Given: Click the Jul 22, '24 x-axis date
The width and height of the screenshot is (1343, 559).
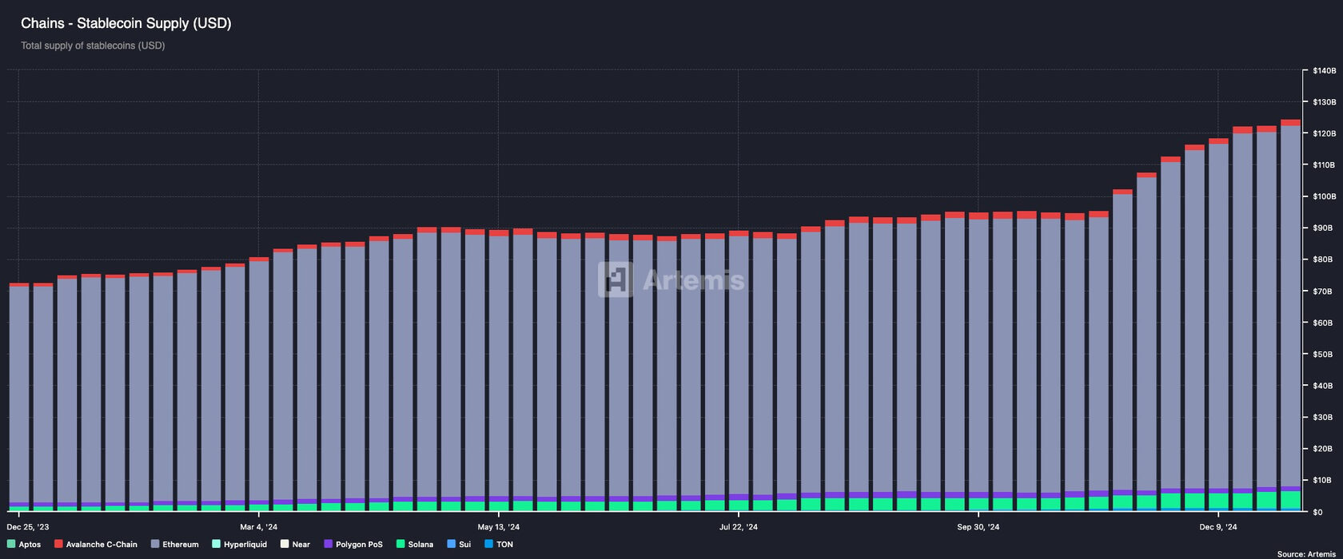Looking at the screenshot, I should 739,527.
